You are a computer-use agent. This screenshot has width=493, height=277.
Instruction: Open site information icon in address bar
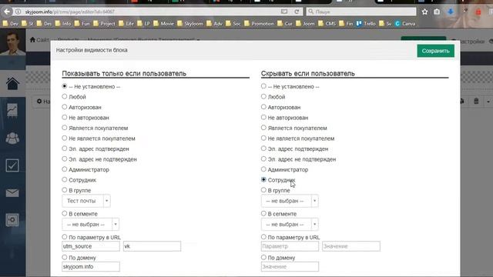pos(18,12)
